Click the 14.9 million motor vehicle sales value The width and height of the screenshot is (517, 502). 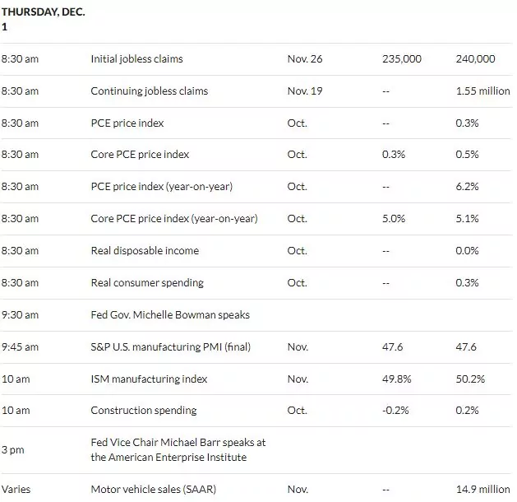coord(482,489)
